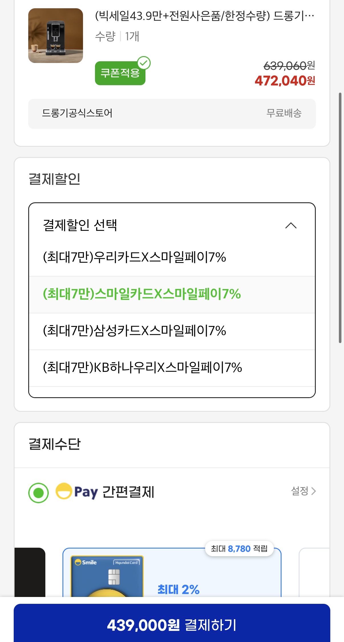Choose Samsung card SmilePay 7% discount
The image size is (344, 642).
pos(134,331)
